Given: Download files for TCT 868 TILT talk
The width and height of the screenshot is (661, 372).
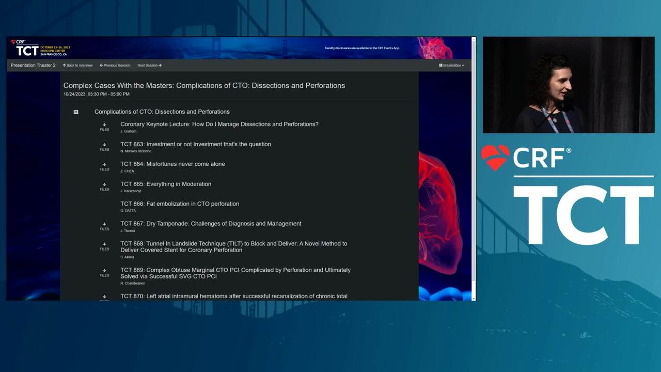Looking at the screenshot, I should click(x=104, y=246).
